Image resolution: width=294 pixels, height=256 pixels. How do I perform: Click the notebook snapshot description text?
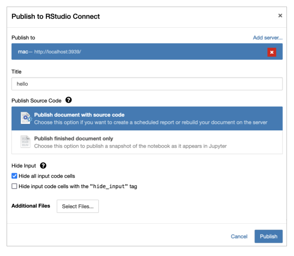(x=130, y=146)
